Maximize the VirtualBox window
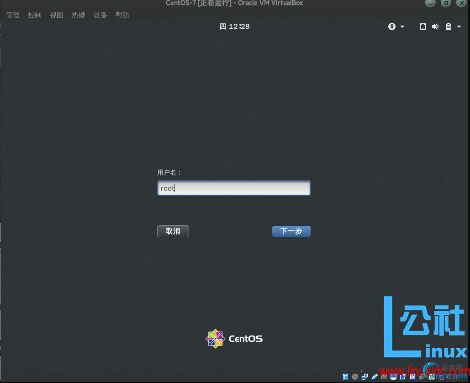The image size is (470, 383). (x=446, y=3)
